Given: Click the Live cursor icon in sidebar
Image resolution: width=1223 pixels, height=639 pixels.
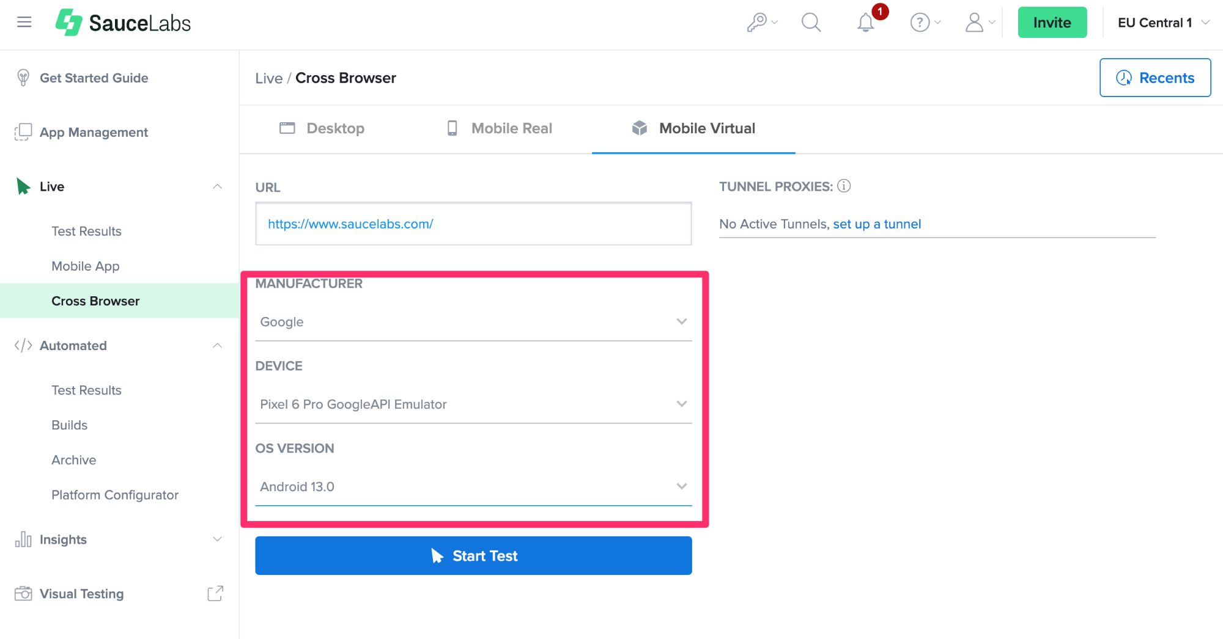Looking at the screenshot, I should pyautogui.click(x=23, y=186).
